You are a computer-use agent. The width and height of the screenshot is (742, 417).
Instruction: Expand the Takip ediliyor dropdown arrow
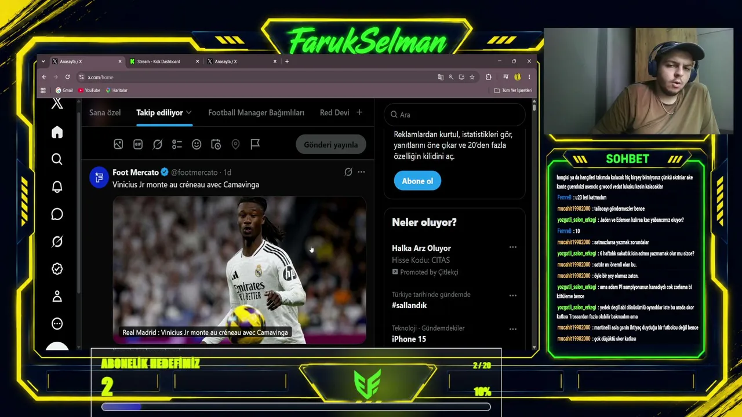pyautogui.click(x=189, y=112)
